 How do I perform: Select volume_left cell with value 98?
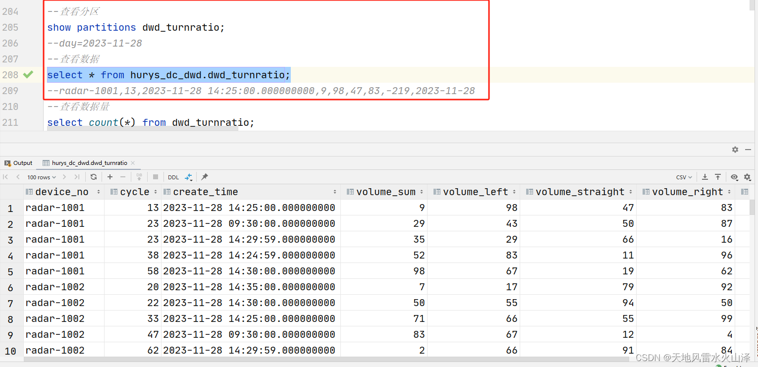[474, 208]
